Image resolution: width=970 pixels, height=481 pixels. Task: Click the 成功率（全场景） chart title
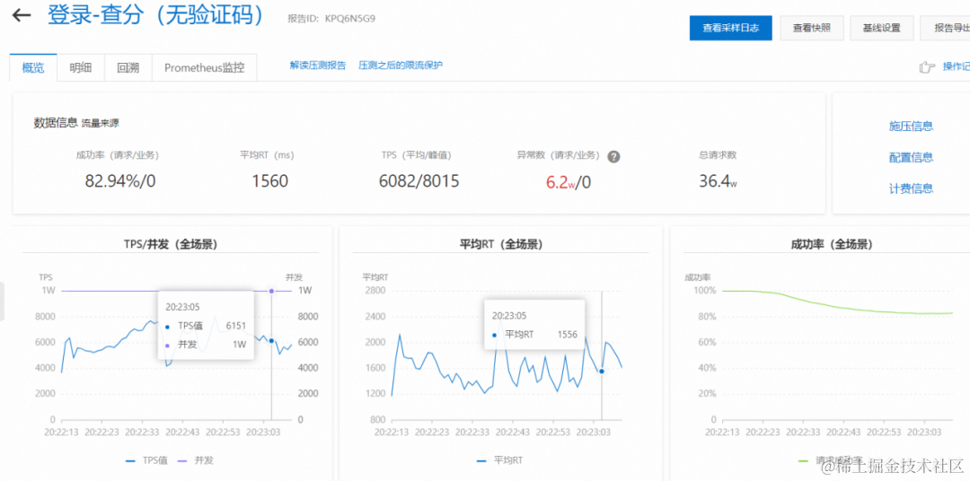832,245
